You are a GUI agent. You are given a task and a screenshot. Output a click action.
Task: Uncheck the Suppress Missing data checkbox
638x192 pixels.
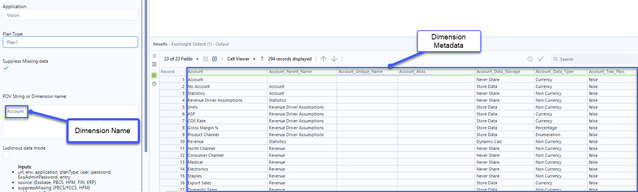click(6, 68)
